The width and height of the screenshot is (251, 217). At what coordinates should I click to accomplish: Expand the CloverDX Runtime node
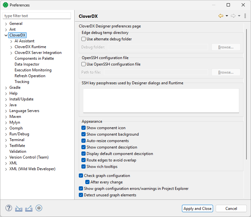(11, 47)
